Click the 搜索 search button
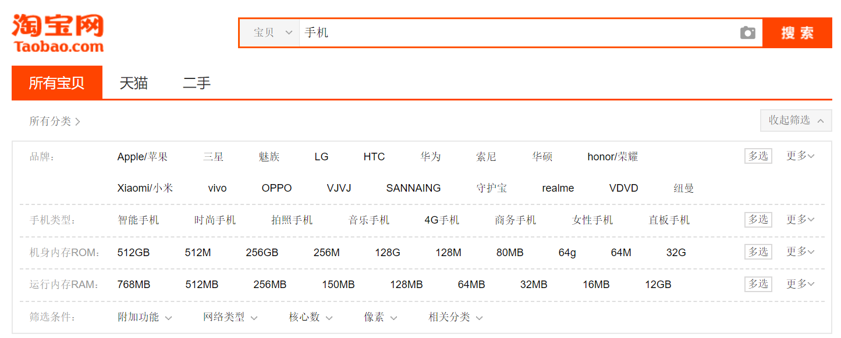The image size is (841, 338). [x=797, y=33]
